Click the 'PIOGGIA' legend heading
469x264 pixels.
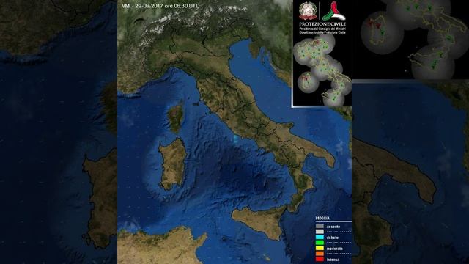(x=322, y=219)
